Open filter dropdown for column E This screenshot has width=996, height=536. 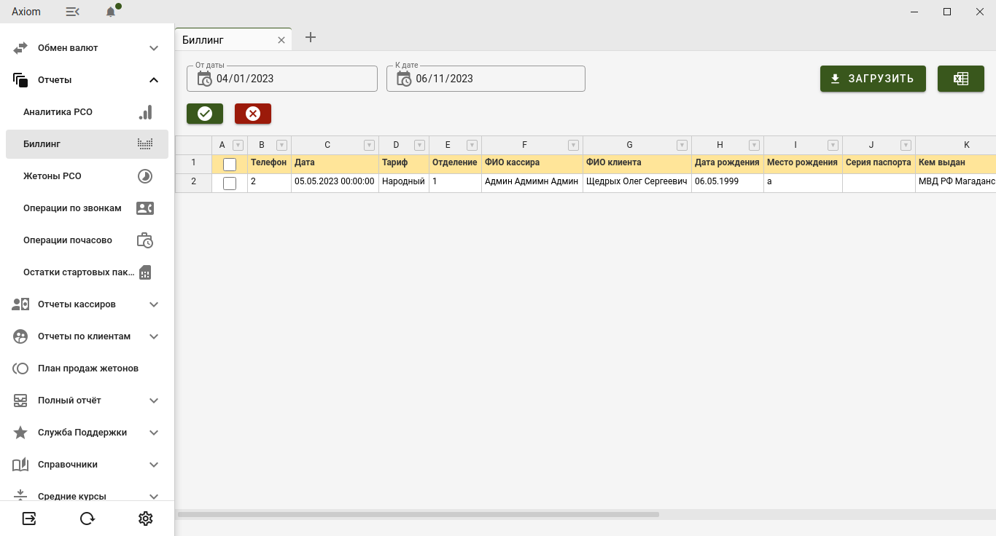tap(472, 145)
